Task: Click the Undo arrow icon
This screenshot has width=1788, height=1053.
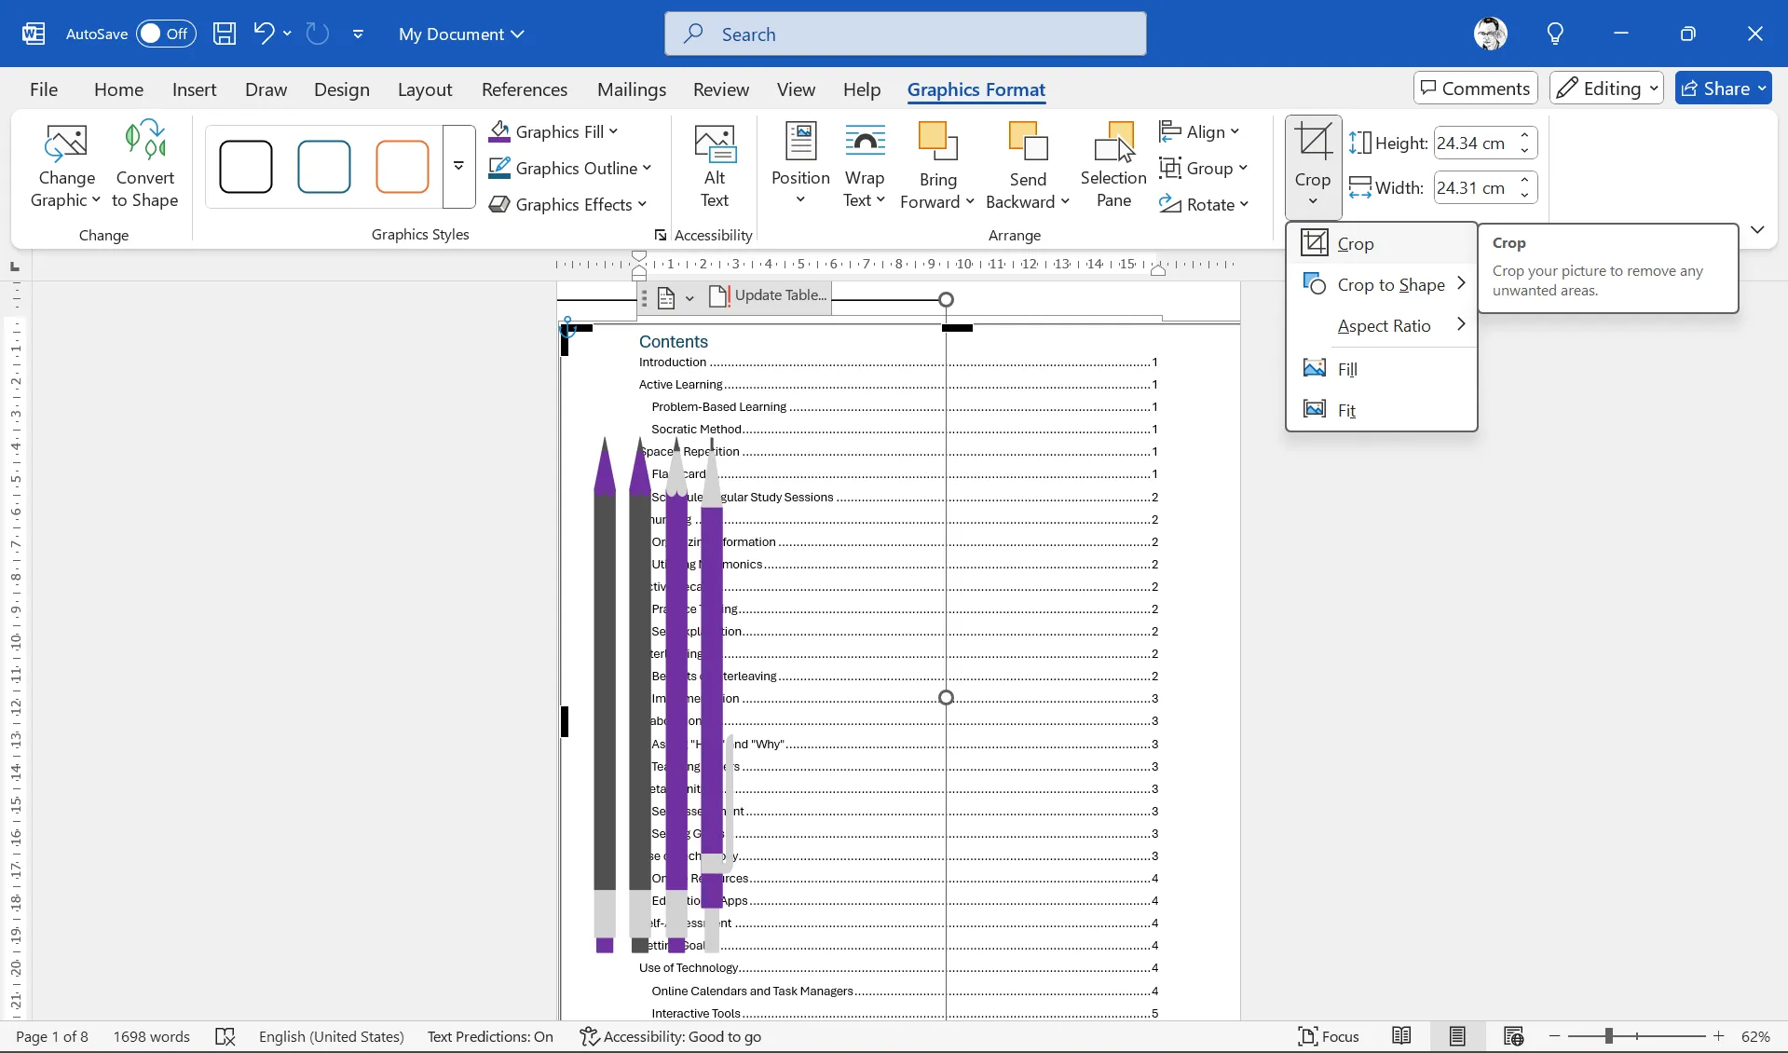Action: 263,34
